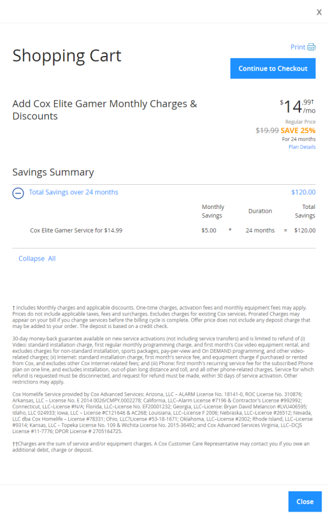Select Collapse All link
Viewport: 328px width, 516px height.
click(37, 259)
